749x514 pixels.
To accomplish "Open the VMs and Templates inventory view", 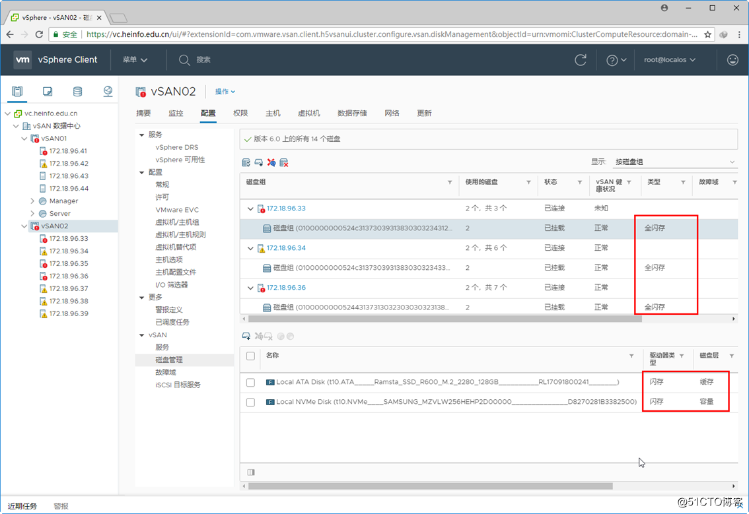I will (x=48, y=91).
